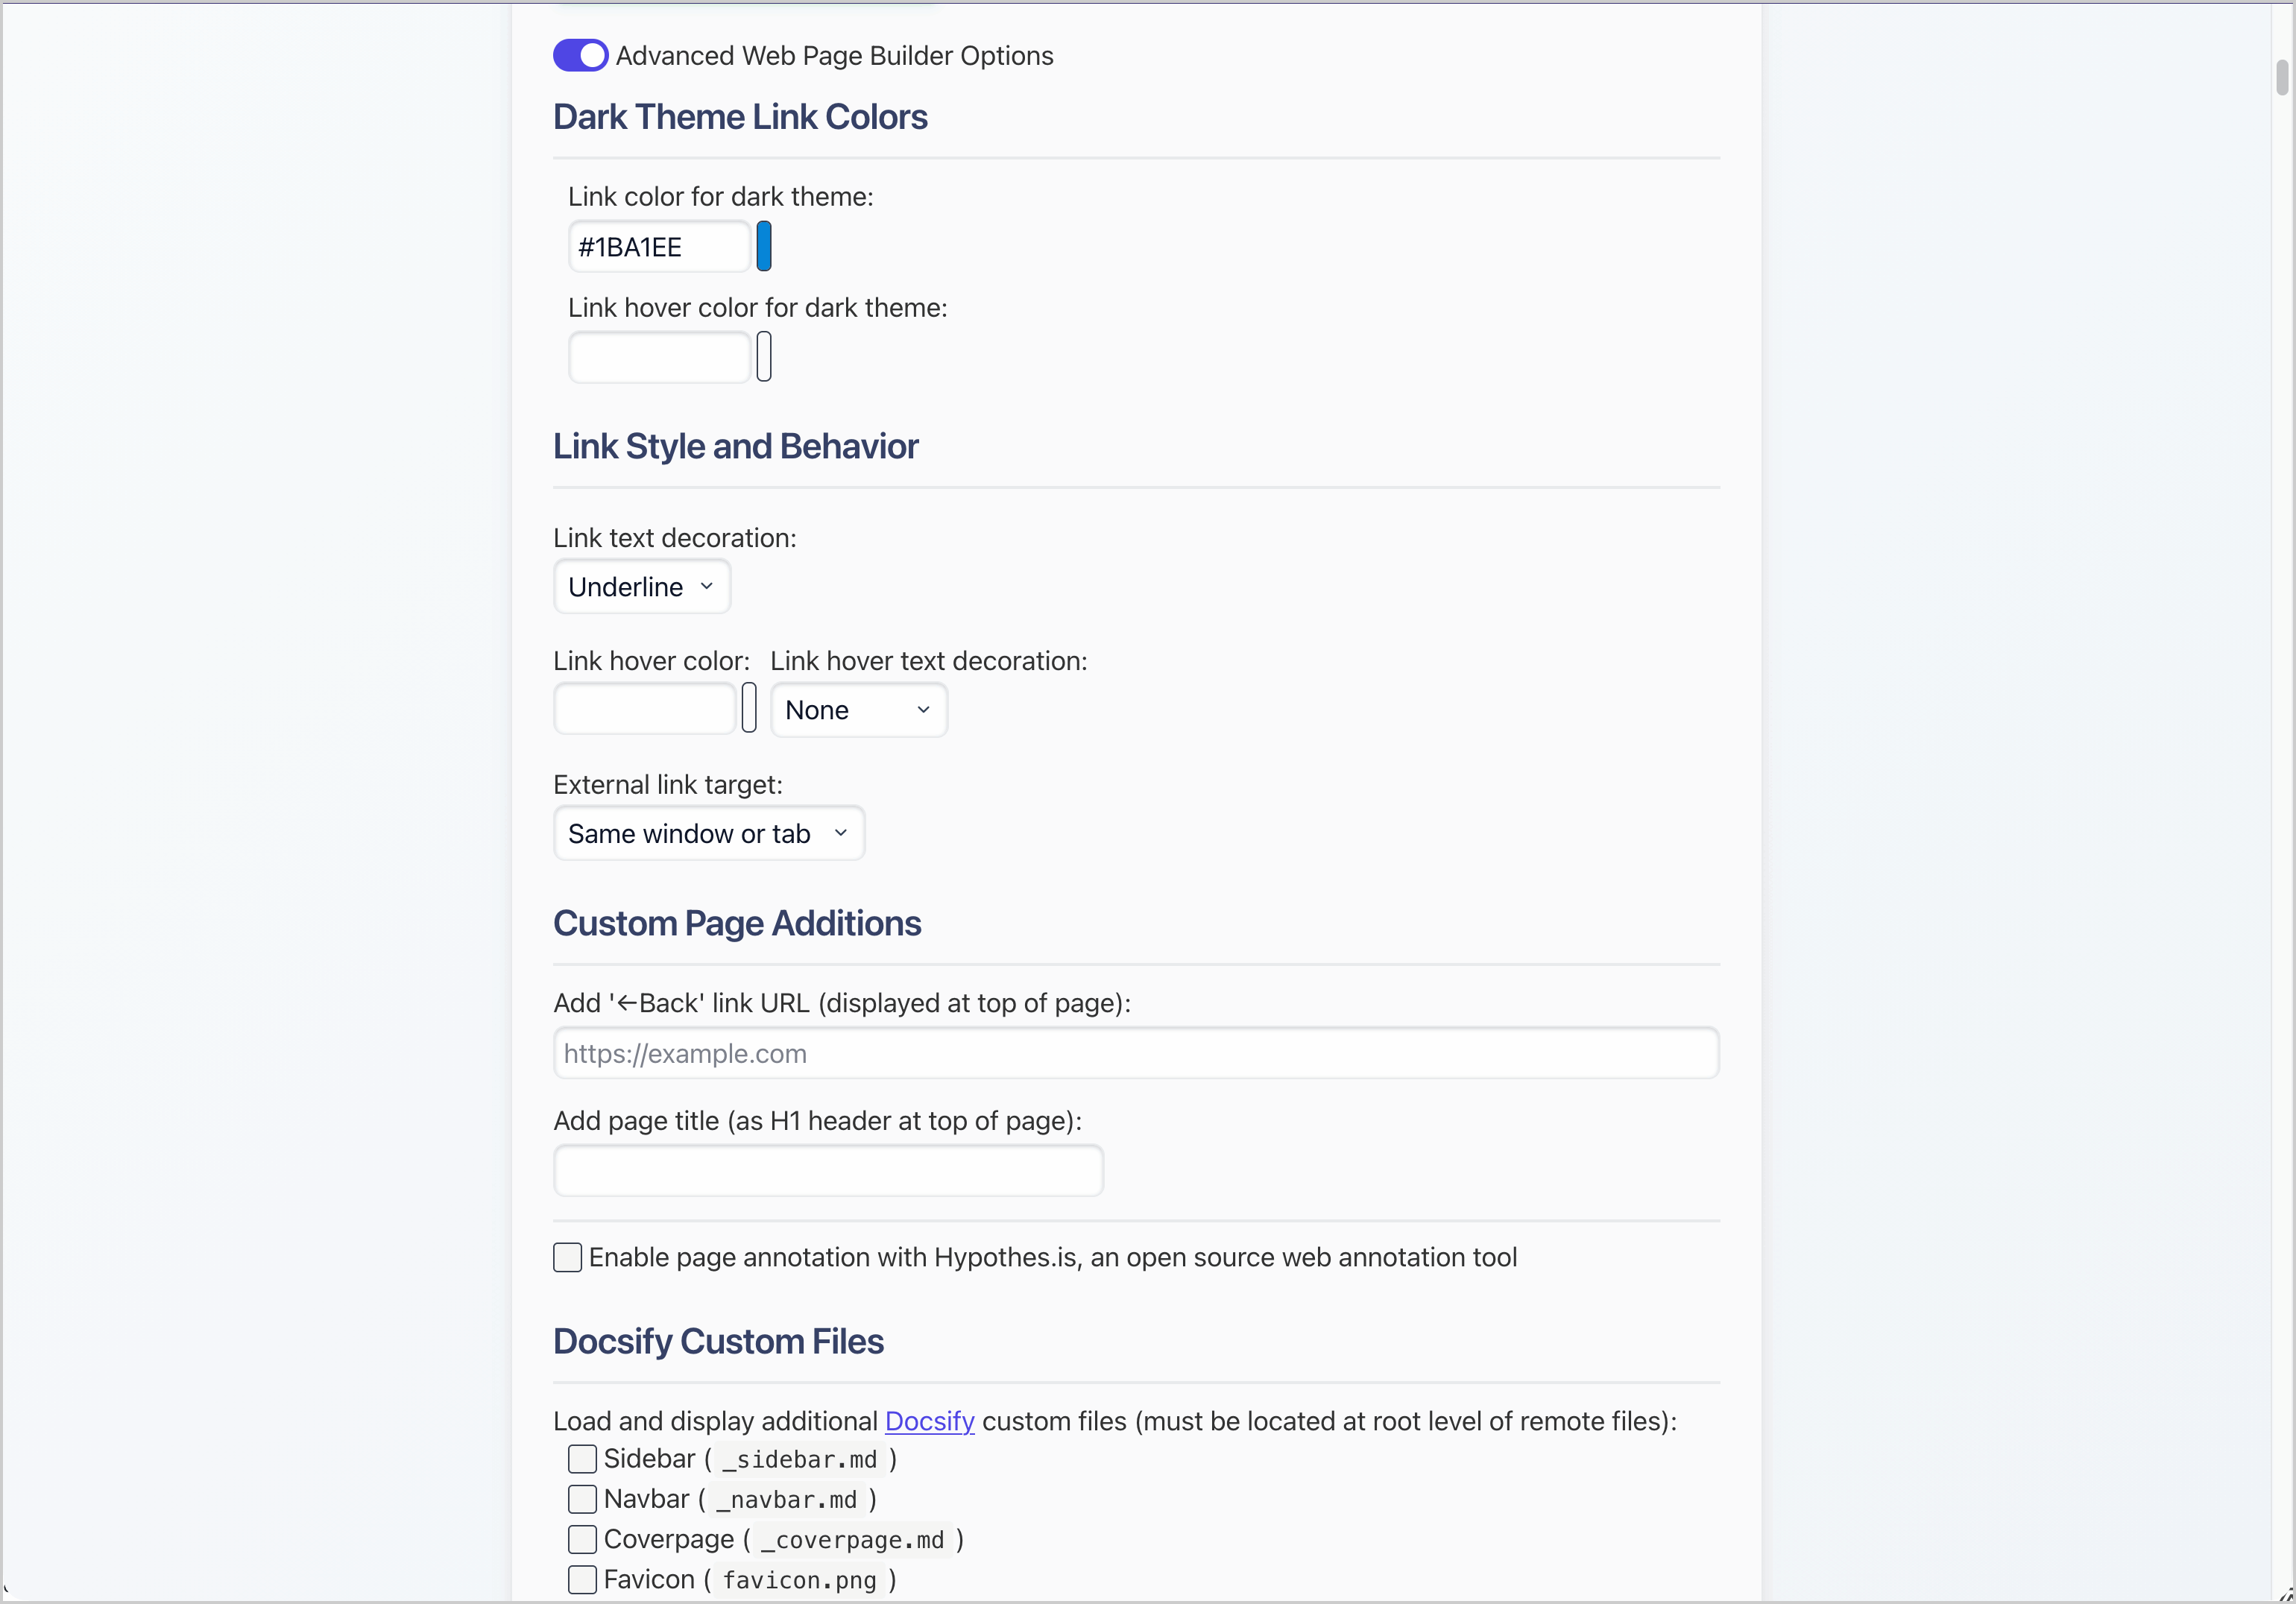Open the Link text decoration dropdown
2296x1604 pixels.
[641, 587]
